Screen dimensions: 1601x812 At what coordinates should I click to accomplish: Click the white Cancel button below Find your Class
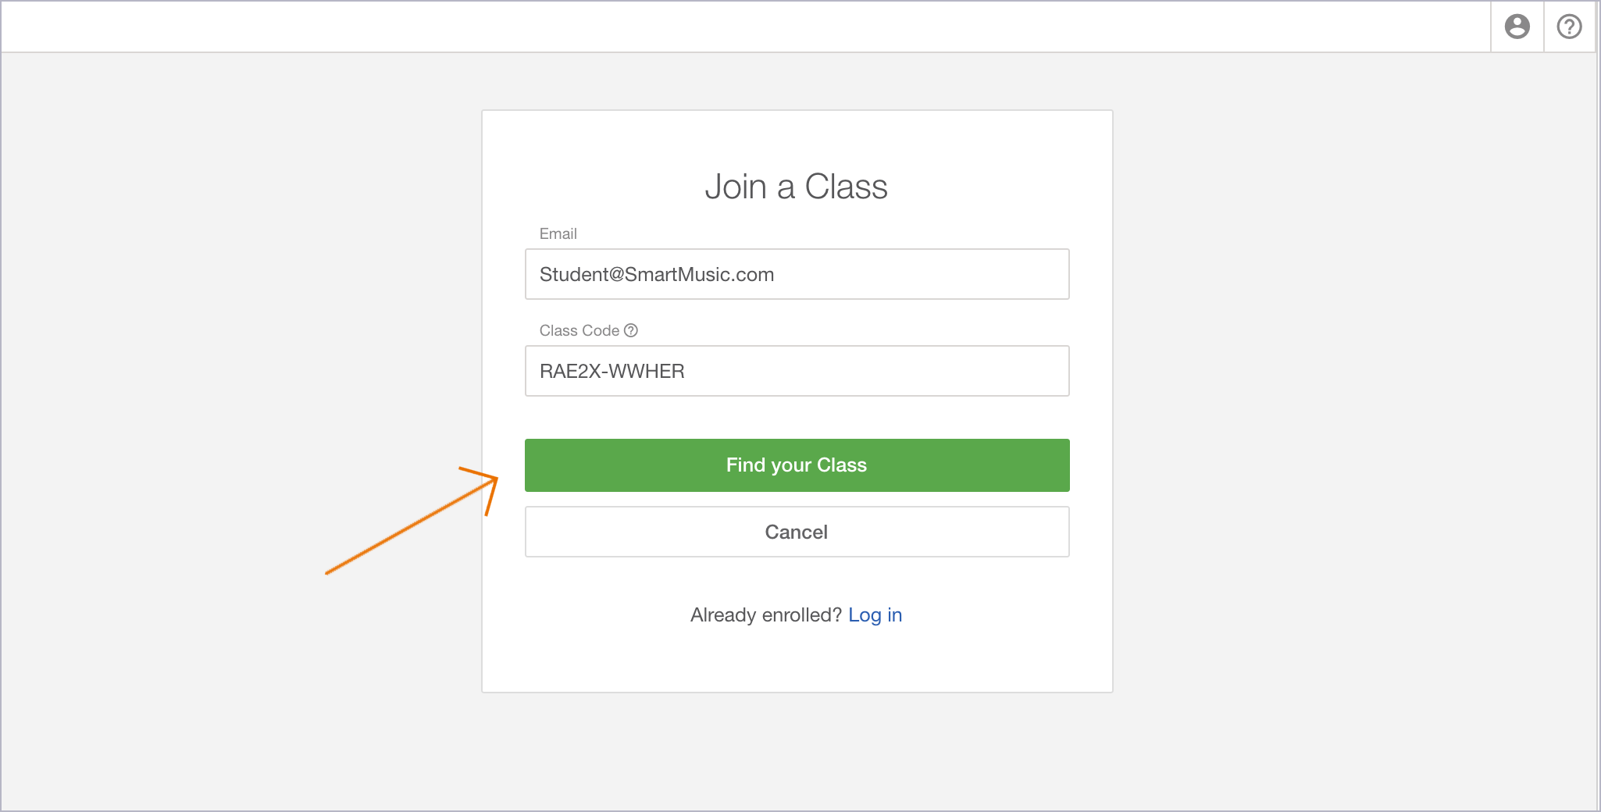797,532
